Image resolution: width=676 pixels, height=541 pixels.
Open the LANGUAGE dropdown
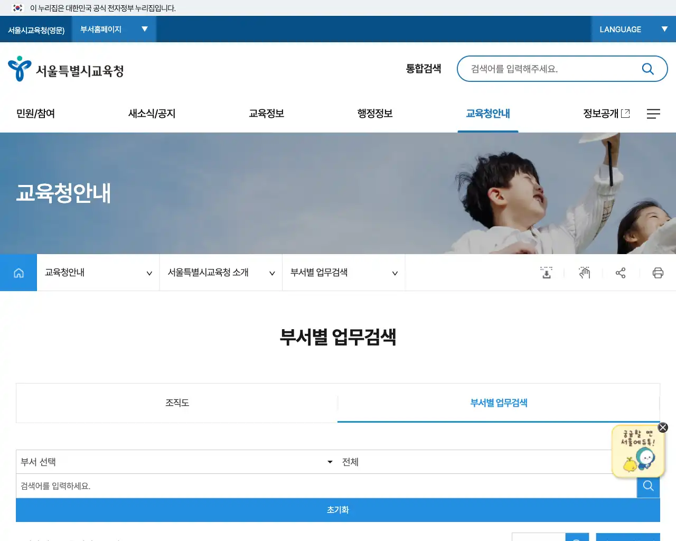click(631, 29)
